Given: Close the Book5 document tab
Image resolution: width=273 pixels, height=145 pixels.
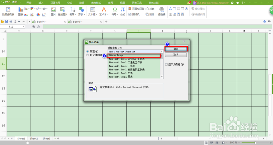Looking at the screenshot, I should pos(101,22).
